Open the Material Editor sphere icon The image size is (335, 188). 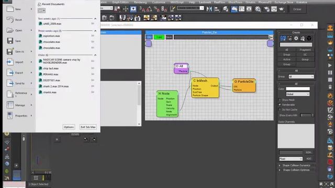(x=258, y=9)
